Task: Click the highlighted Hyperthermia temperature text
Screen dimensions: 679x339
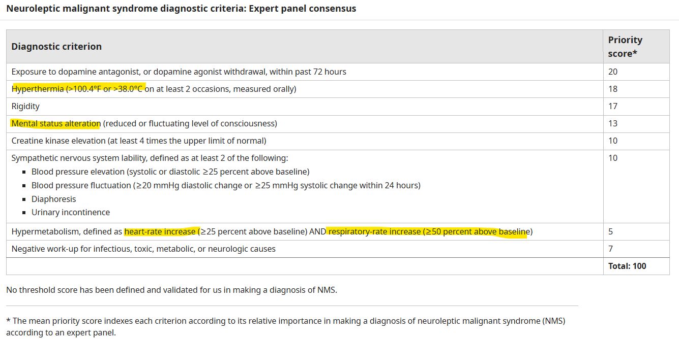Action: [x=78, y=89]
